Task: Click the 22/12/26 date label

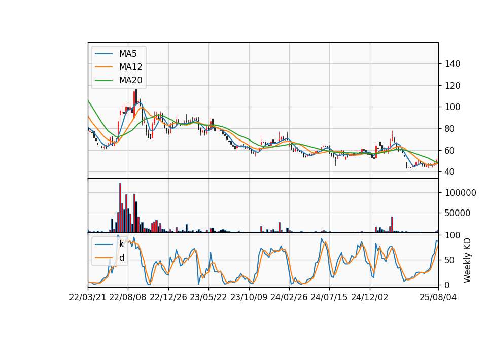Action: 168,297
